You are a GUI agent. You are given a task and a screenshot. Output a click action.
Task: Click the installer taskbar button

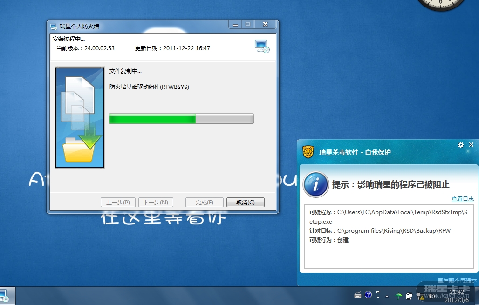click(x=7, y=296)
